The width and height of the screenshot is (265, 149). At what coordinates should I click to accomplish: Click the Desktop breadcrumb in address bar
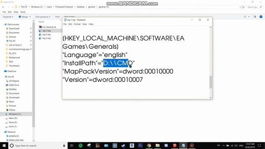81,7
